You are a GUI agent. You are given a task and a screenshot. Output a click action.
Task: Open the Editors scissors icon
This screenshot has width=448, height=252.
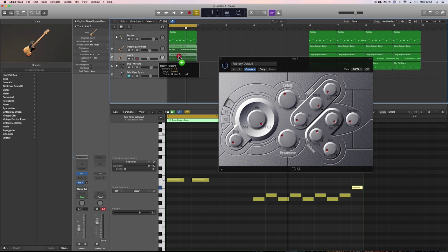(x=44, y=13)
